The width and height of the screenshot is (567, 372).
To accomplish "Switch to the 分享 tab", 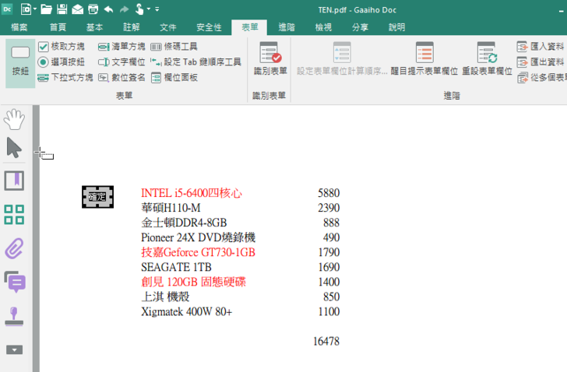I will (360, 27).
